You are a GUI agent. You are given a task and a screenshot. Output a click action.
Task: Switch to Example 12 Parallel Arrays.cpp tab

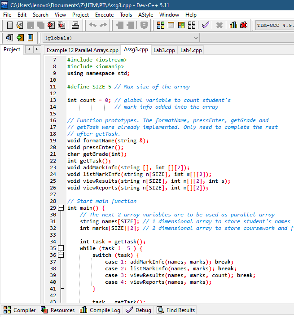pos(82,50)
